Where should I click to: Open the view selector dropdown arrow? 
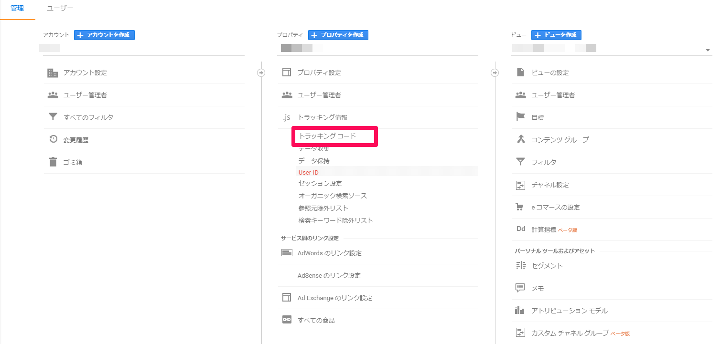(x=707, y=51)
